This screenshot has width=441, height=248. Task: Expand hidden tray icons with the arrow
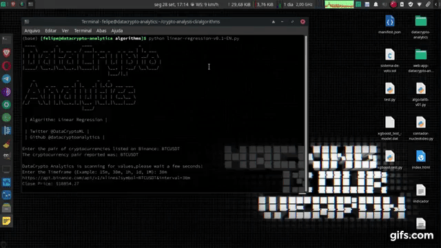436,4
